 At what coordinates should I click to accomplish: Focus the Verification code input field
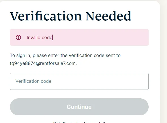79,81
